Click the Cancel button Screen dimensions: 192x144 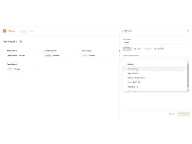171,114
